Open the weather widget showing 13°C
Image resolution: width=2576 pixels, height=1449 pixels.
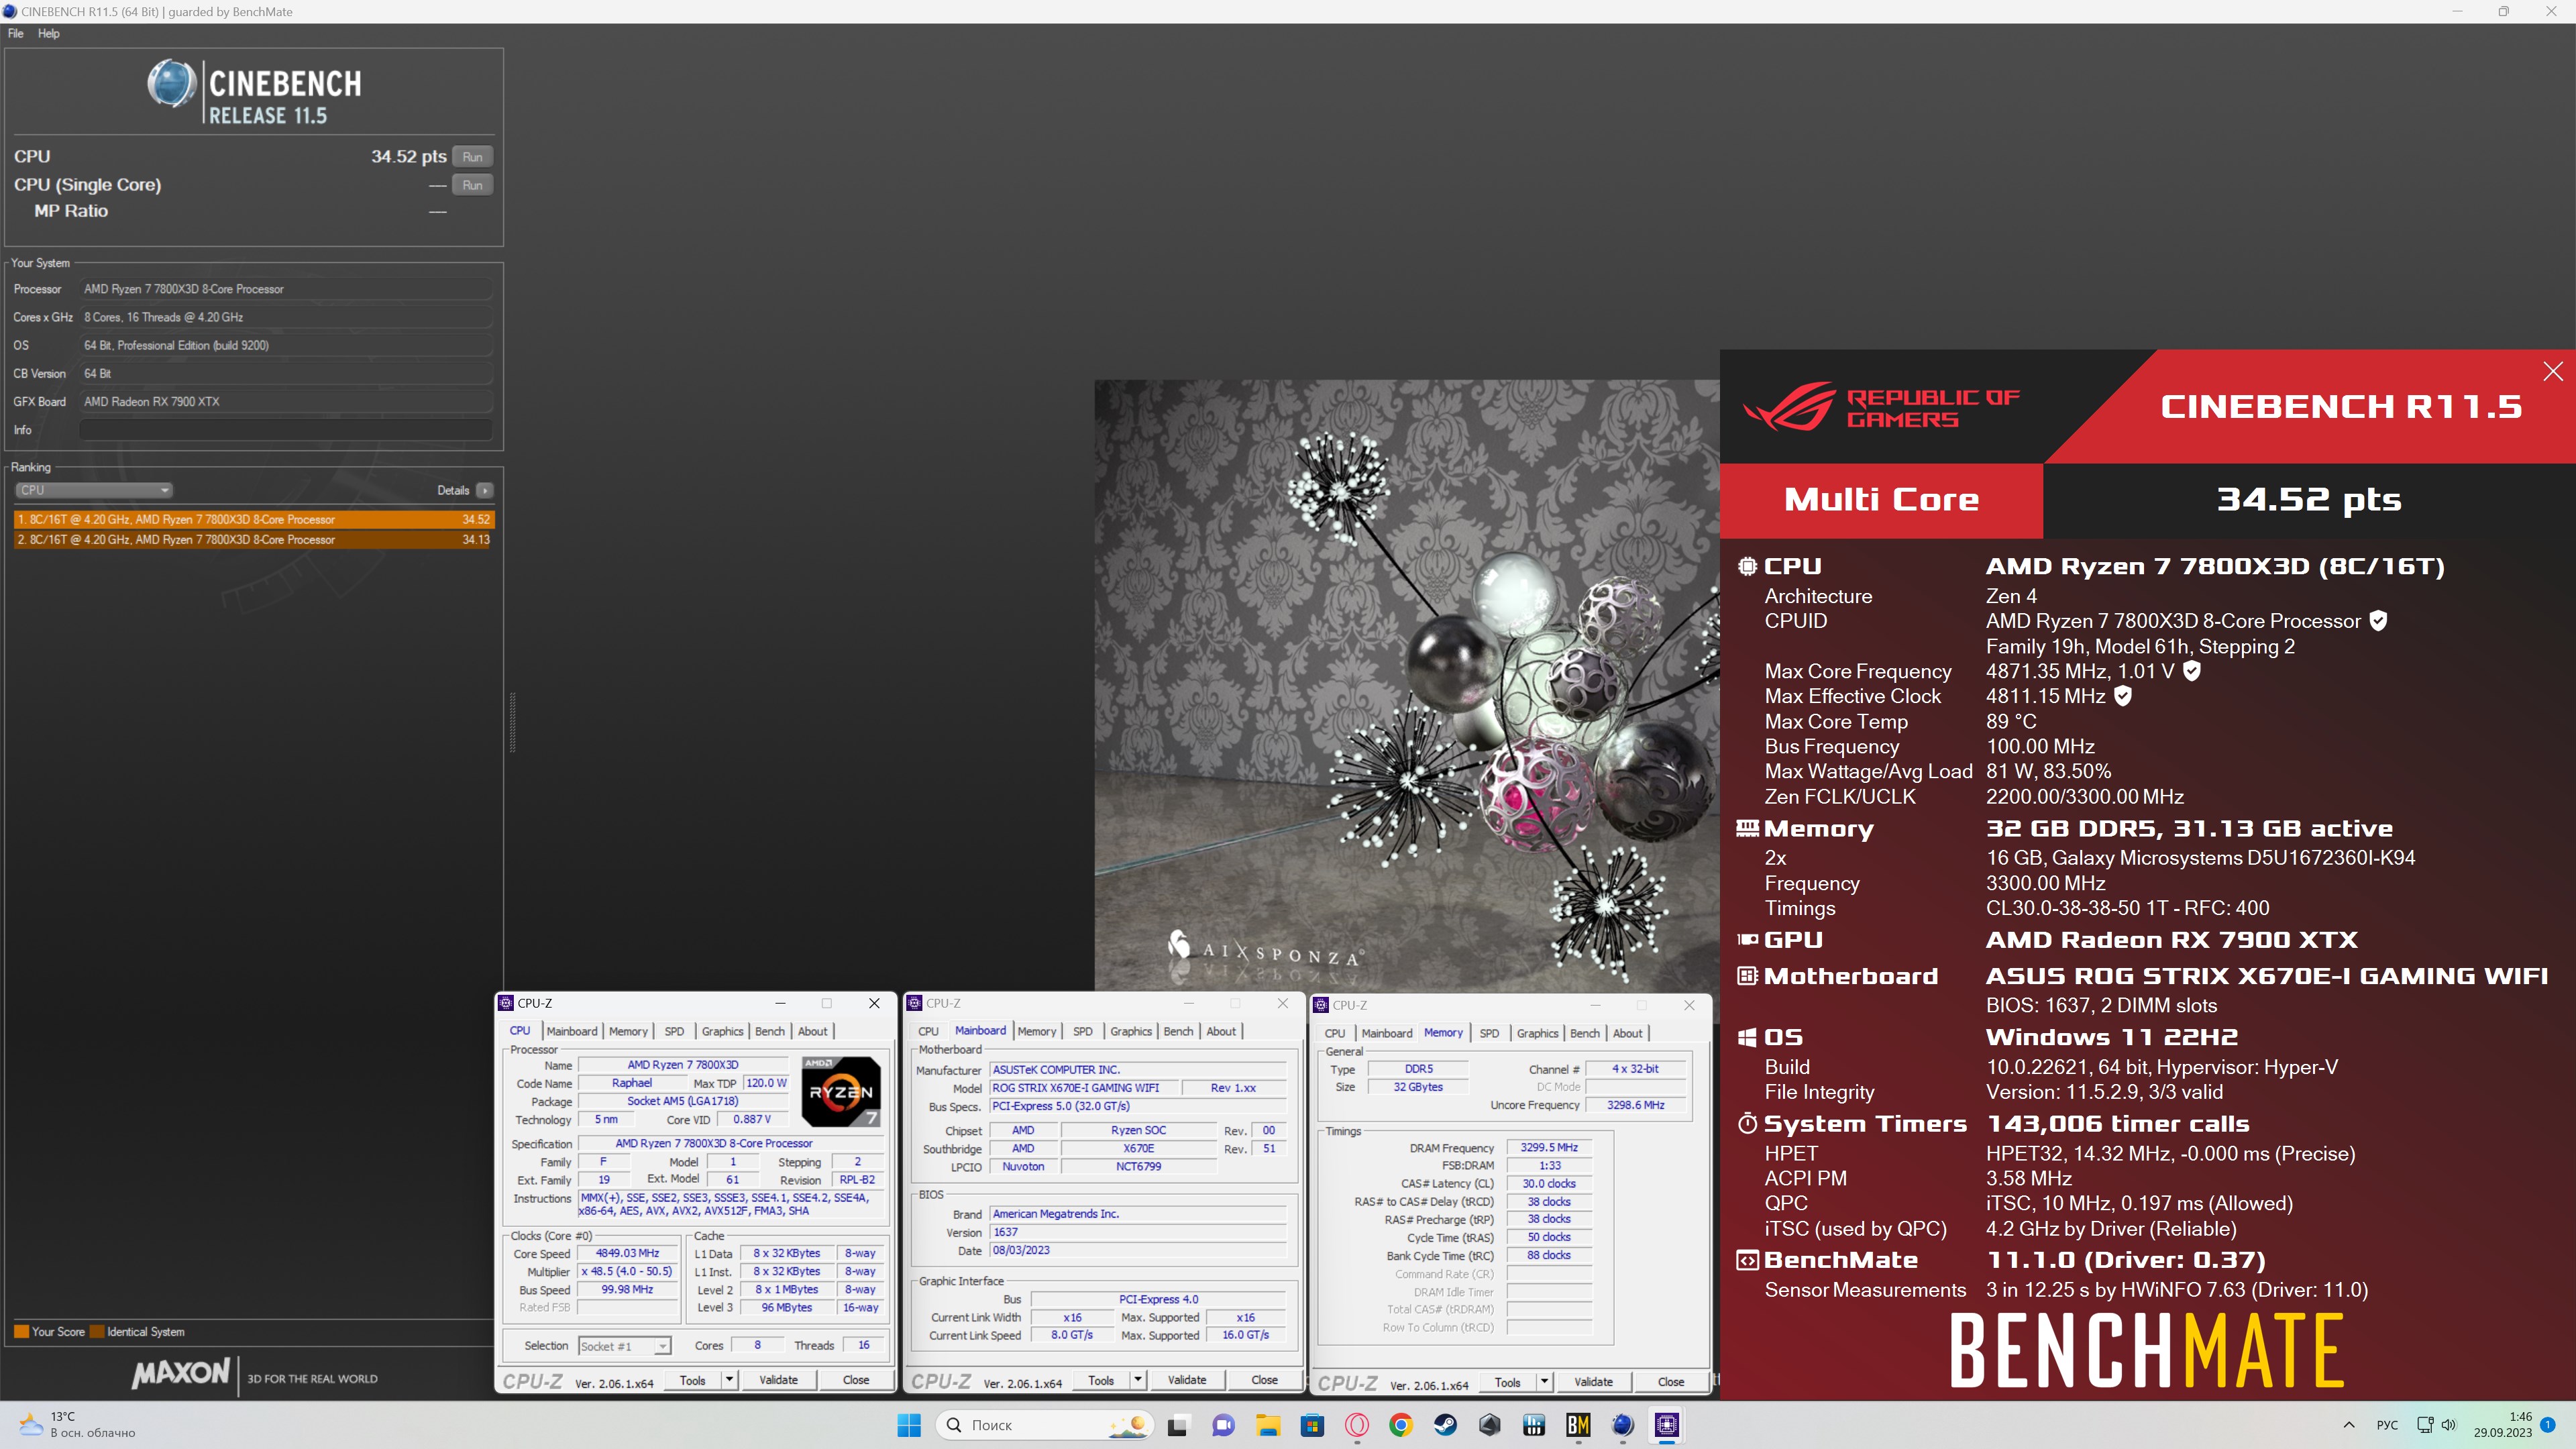pos(78,1425)
